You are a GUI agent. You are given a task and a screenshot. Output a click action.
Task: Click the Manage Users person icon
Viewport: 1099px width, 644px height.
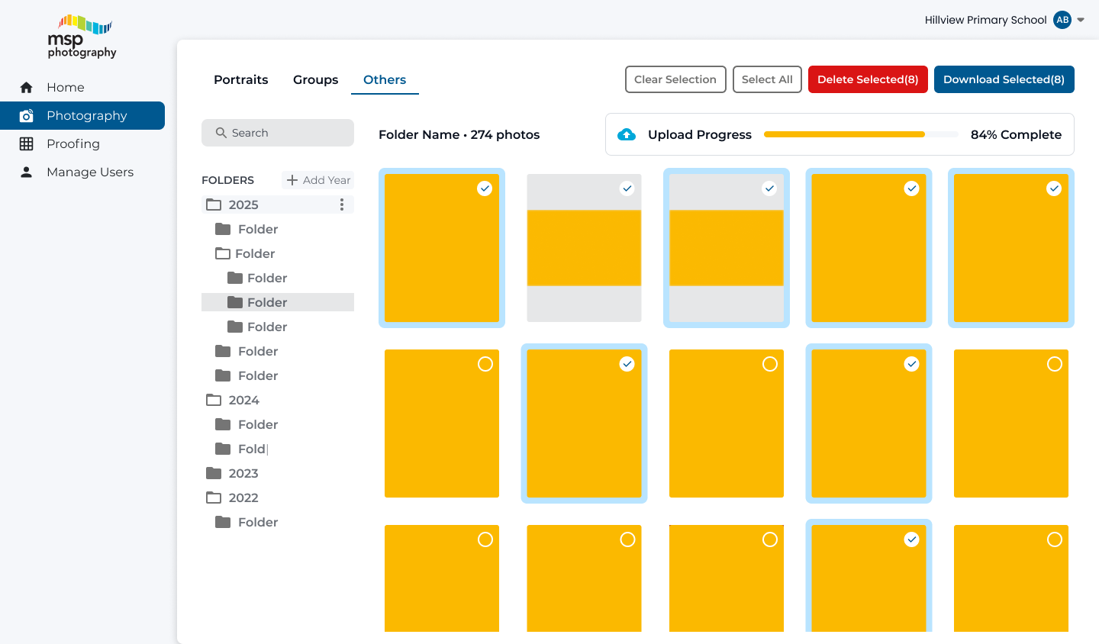pyautogui.click(x=27, y=172)
